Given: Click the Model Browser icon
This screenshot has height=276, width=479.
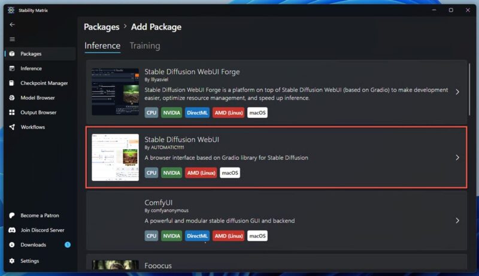Looking at the screenshot, I should 12,98.
